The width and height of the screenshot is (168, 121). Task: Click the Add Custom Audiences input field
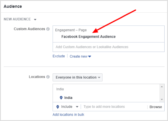point(109,47)
